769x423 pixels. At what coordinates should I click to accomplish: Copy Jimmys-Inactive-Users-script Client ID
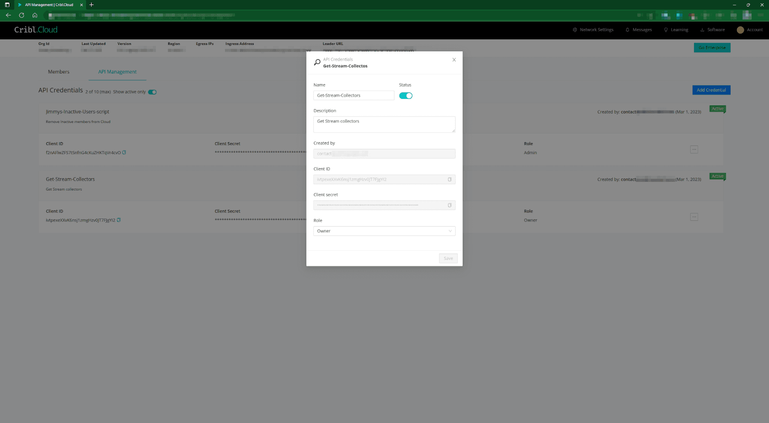[x=124, y=153]
